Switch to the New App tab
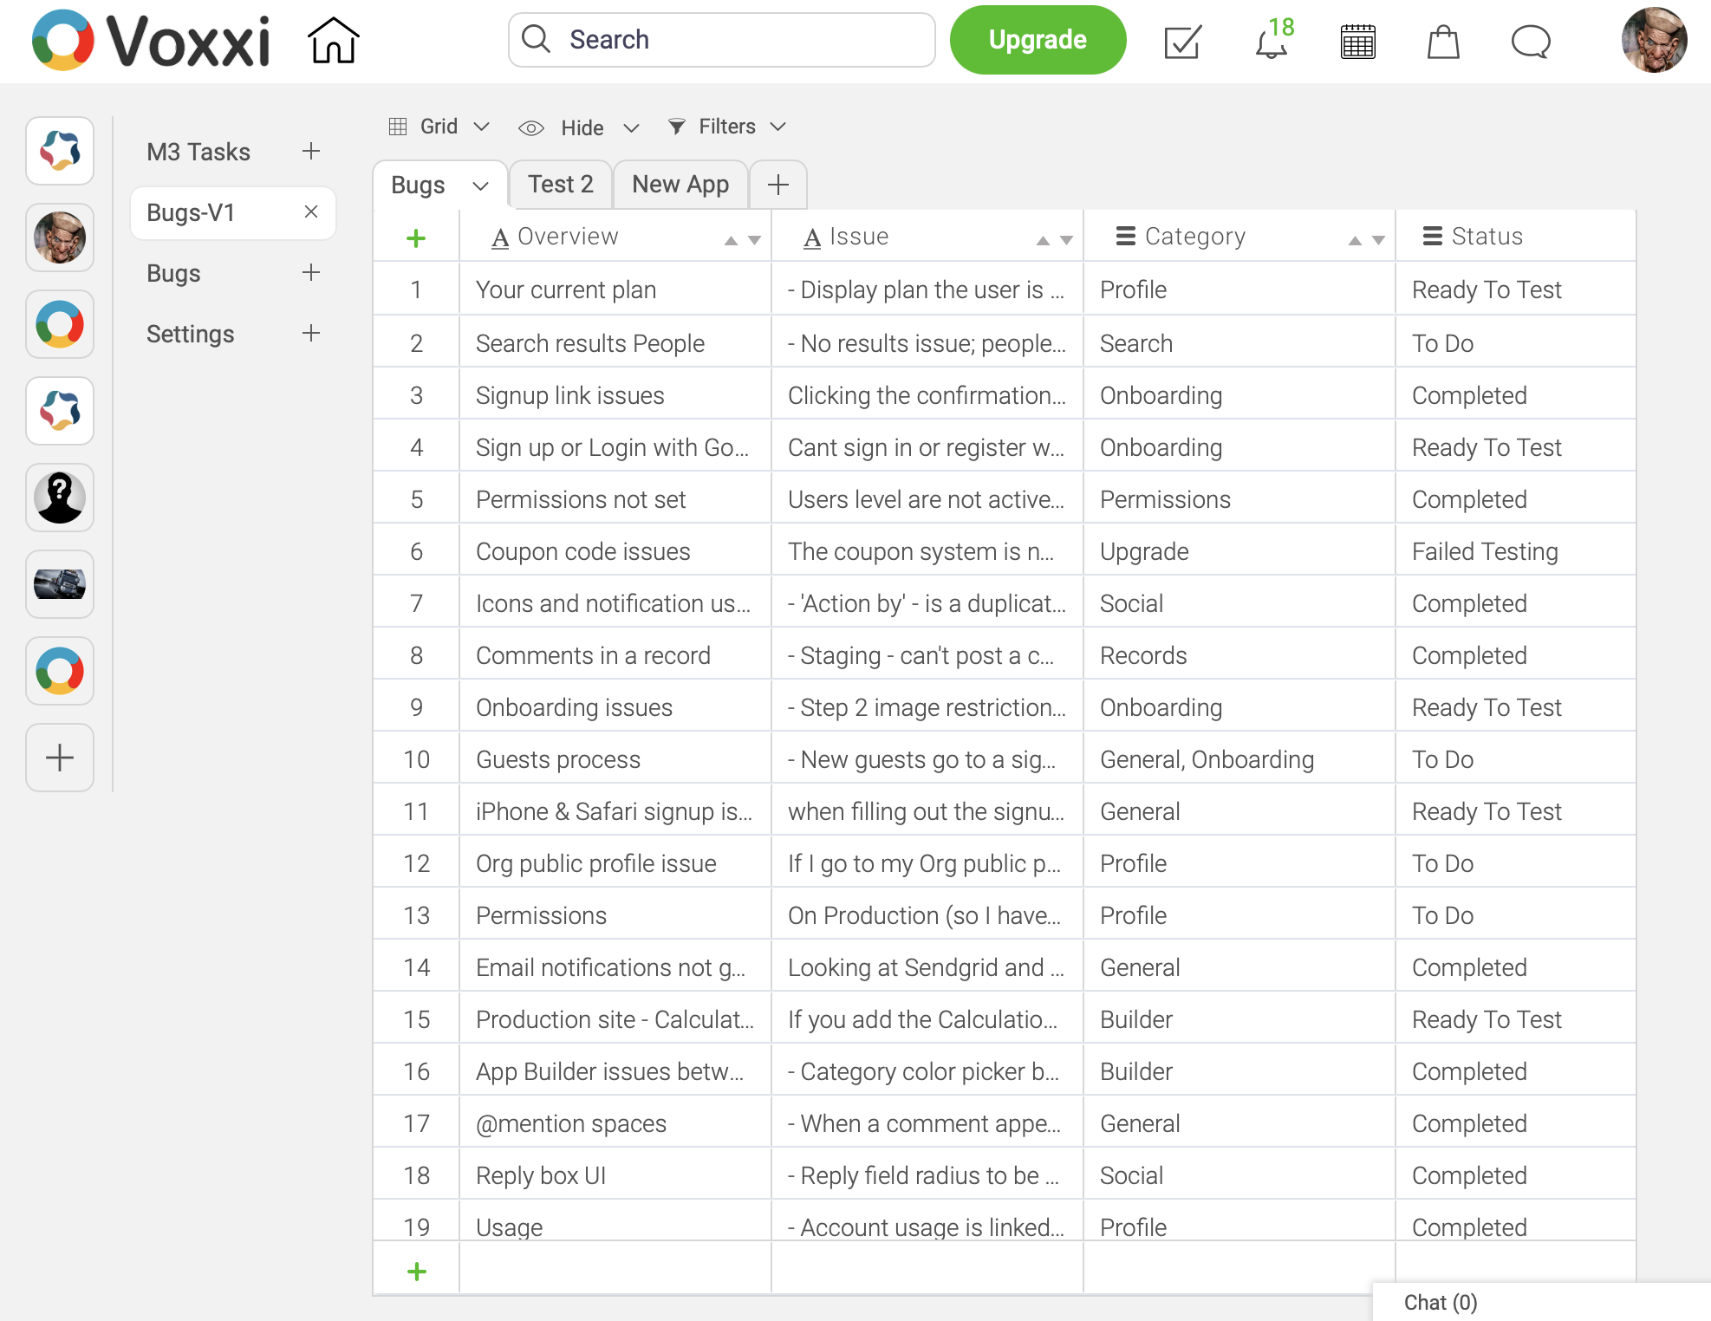 [x=680, y=185]
